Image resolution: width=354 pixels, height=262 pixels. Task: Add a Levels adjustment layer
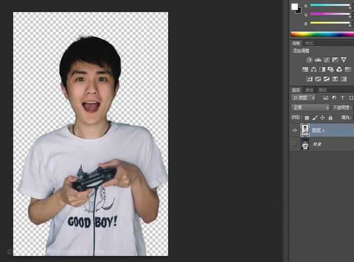[317, 60]
